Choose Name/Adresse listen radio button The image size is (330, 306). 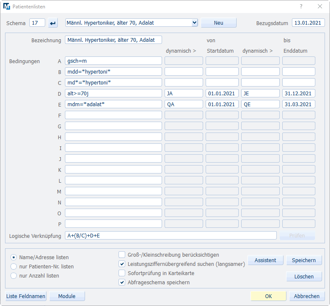[x=14, y=257]
